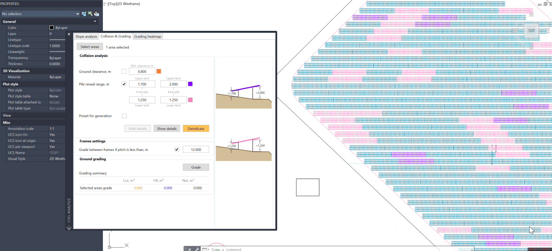Switch to the Slope analysis tab
This screenshot has height=251, width=552.
(x=86, y=36)
